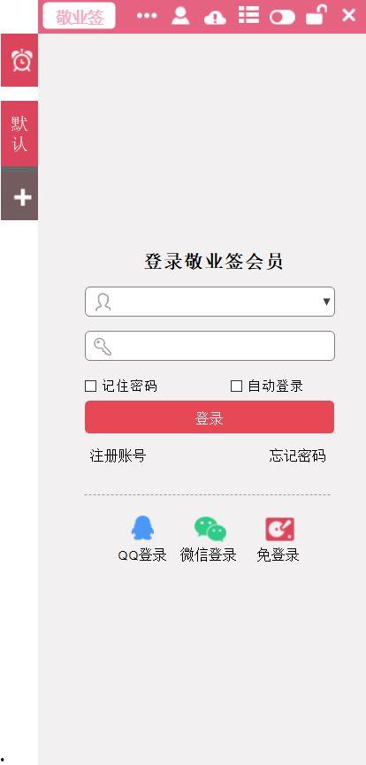Expand the account username dropdown arrow
The width and height of the screenshot is (366, 765).
(x=326, y=302)
